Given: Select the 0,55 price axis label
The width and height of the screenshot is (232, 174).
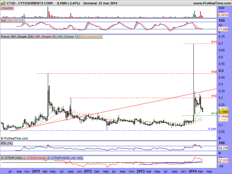Looking at the screenshot, I should 222,64.
